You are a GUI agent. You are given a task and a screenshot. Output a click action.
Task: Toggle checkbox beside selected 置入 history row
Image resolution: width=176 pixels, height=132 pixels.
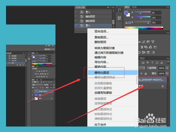coord(76,25)
